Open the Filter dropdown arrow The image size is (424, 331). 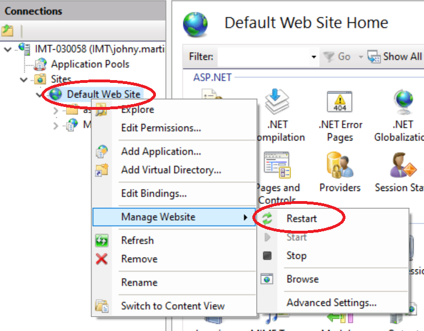pyautogui.click(x=314, y=57)
